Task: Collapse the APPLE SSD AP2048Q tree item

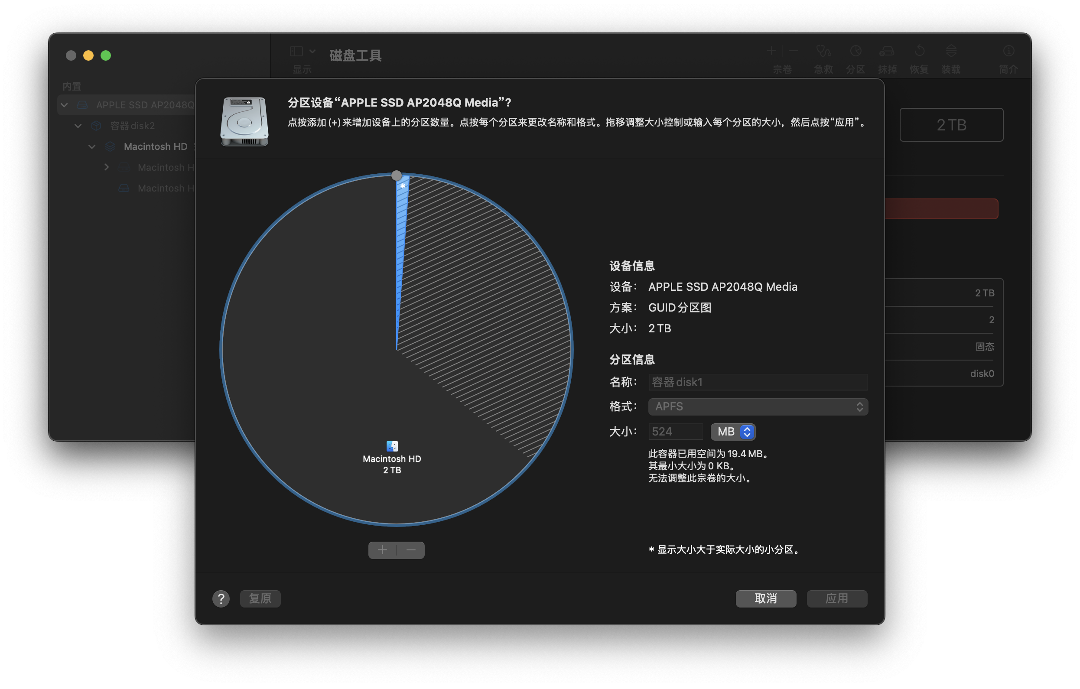Action: (64, 105)
